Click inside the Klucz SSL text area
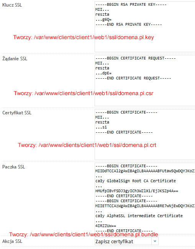195x249 pixels. tap(145, 26)
